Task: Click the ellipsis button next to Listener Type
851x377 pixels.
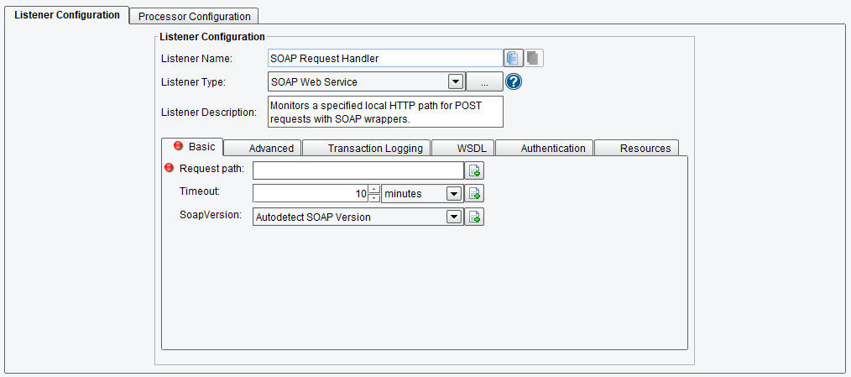Action: pyautogui.click(x=484, y=81)
